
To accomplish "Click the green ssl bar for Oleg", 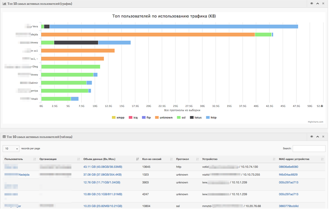I will pyautogui.click(x=71, y=67).
